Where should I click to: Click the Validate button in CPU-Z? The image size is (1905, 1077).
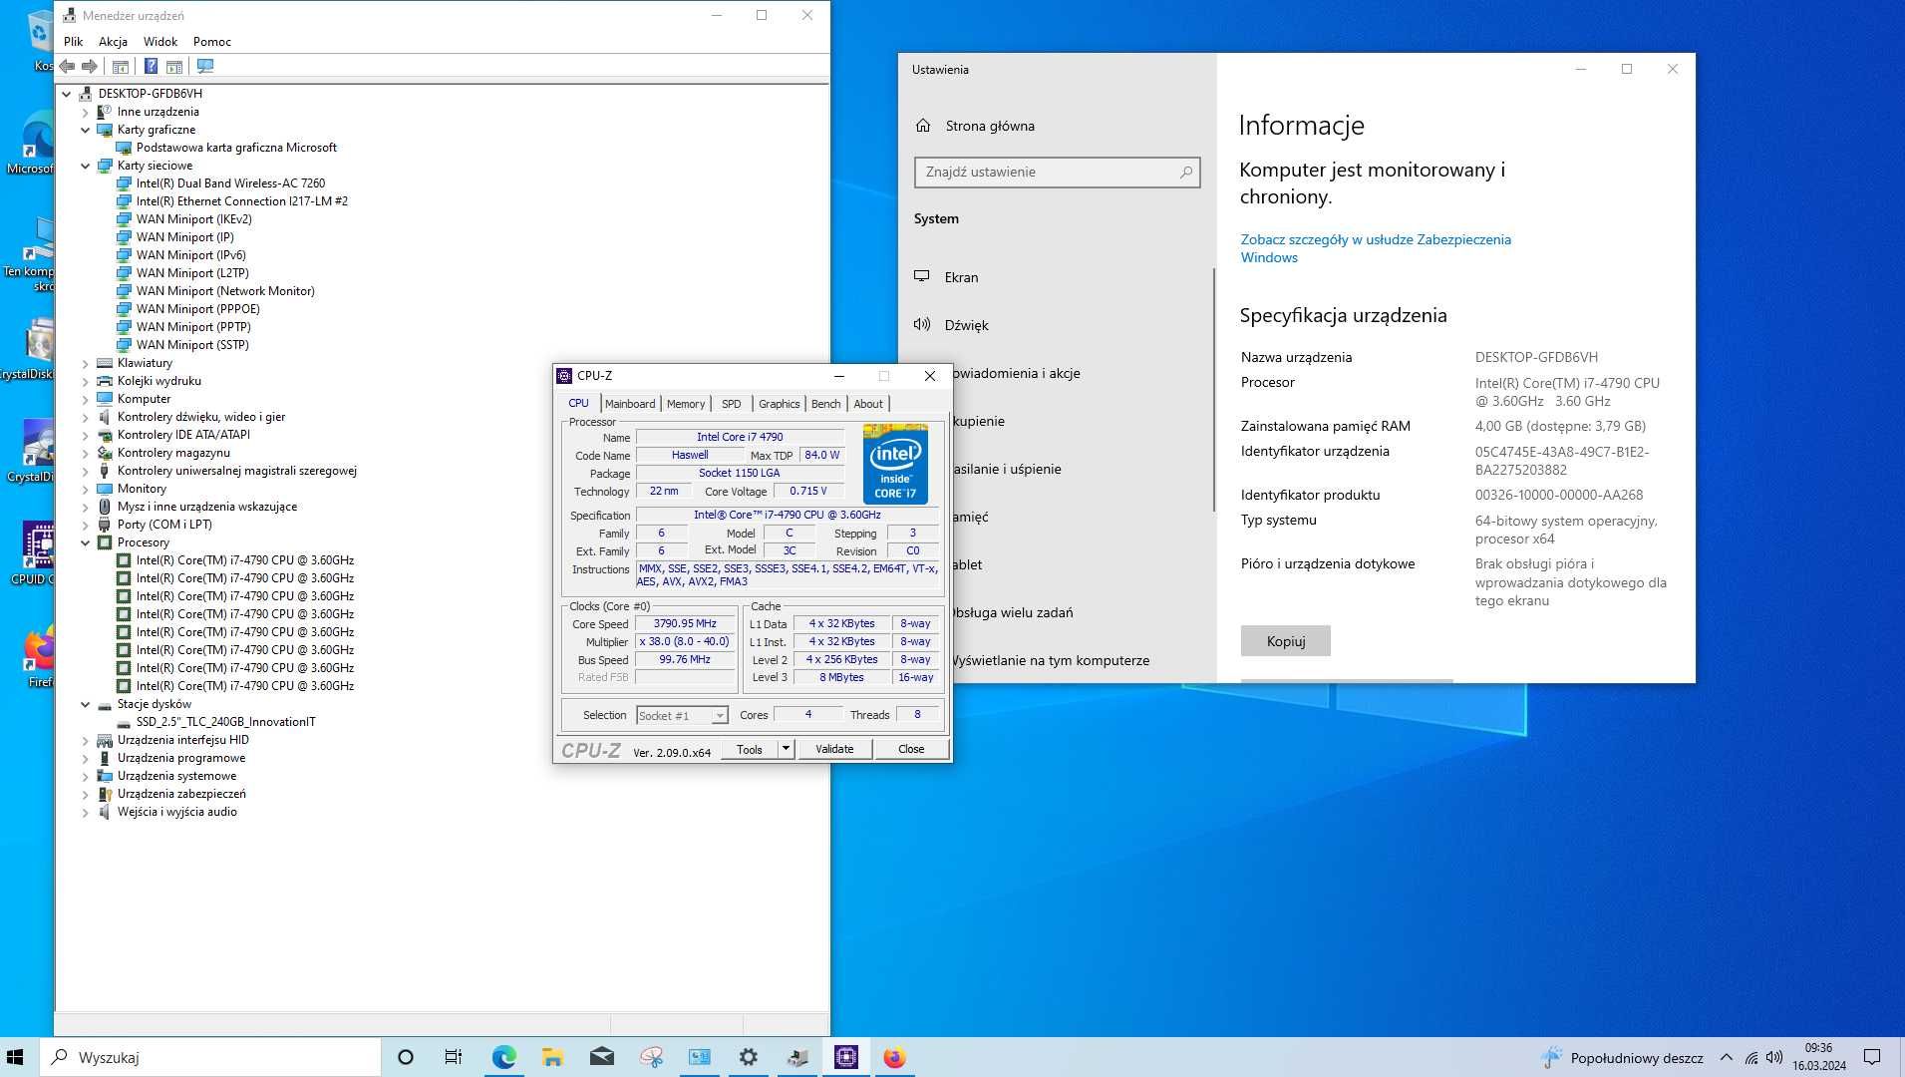coord(834,749)
